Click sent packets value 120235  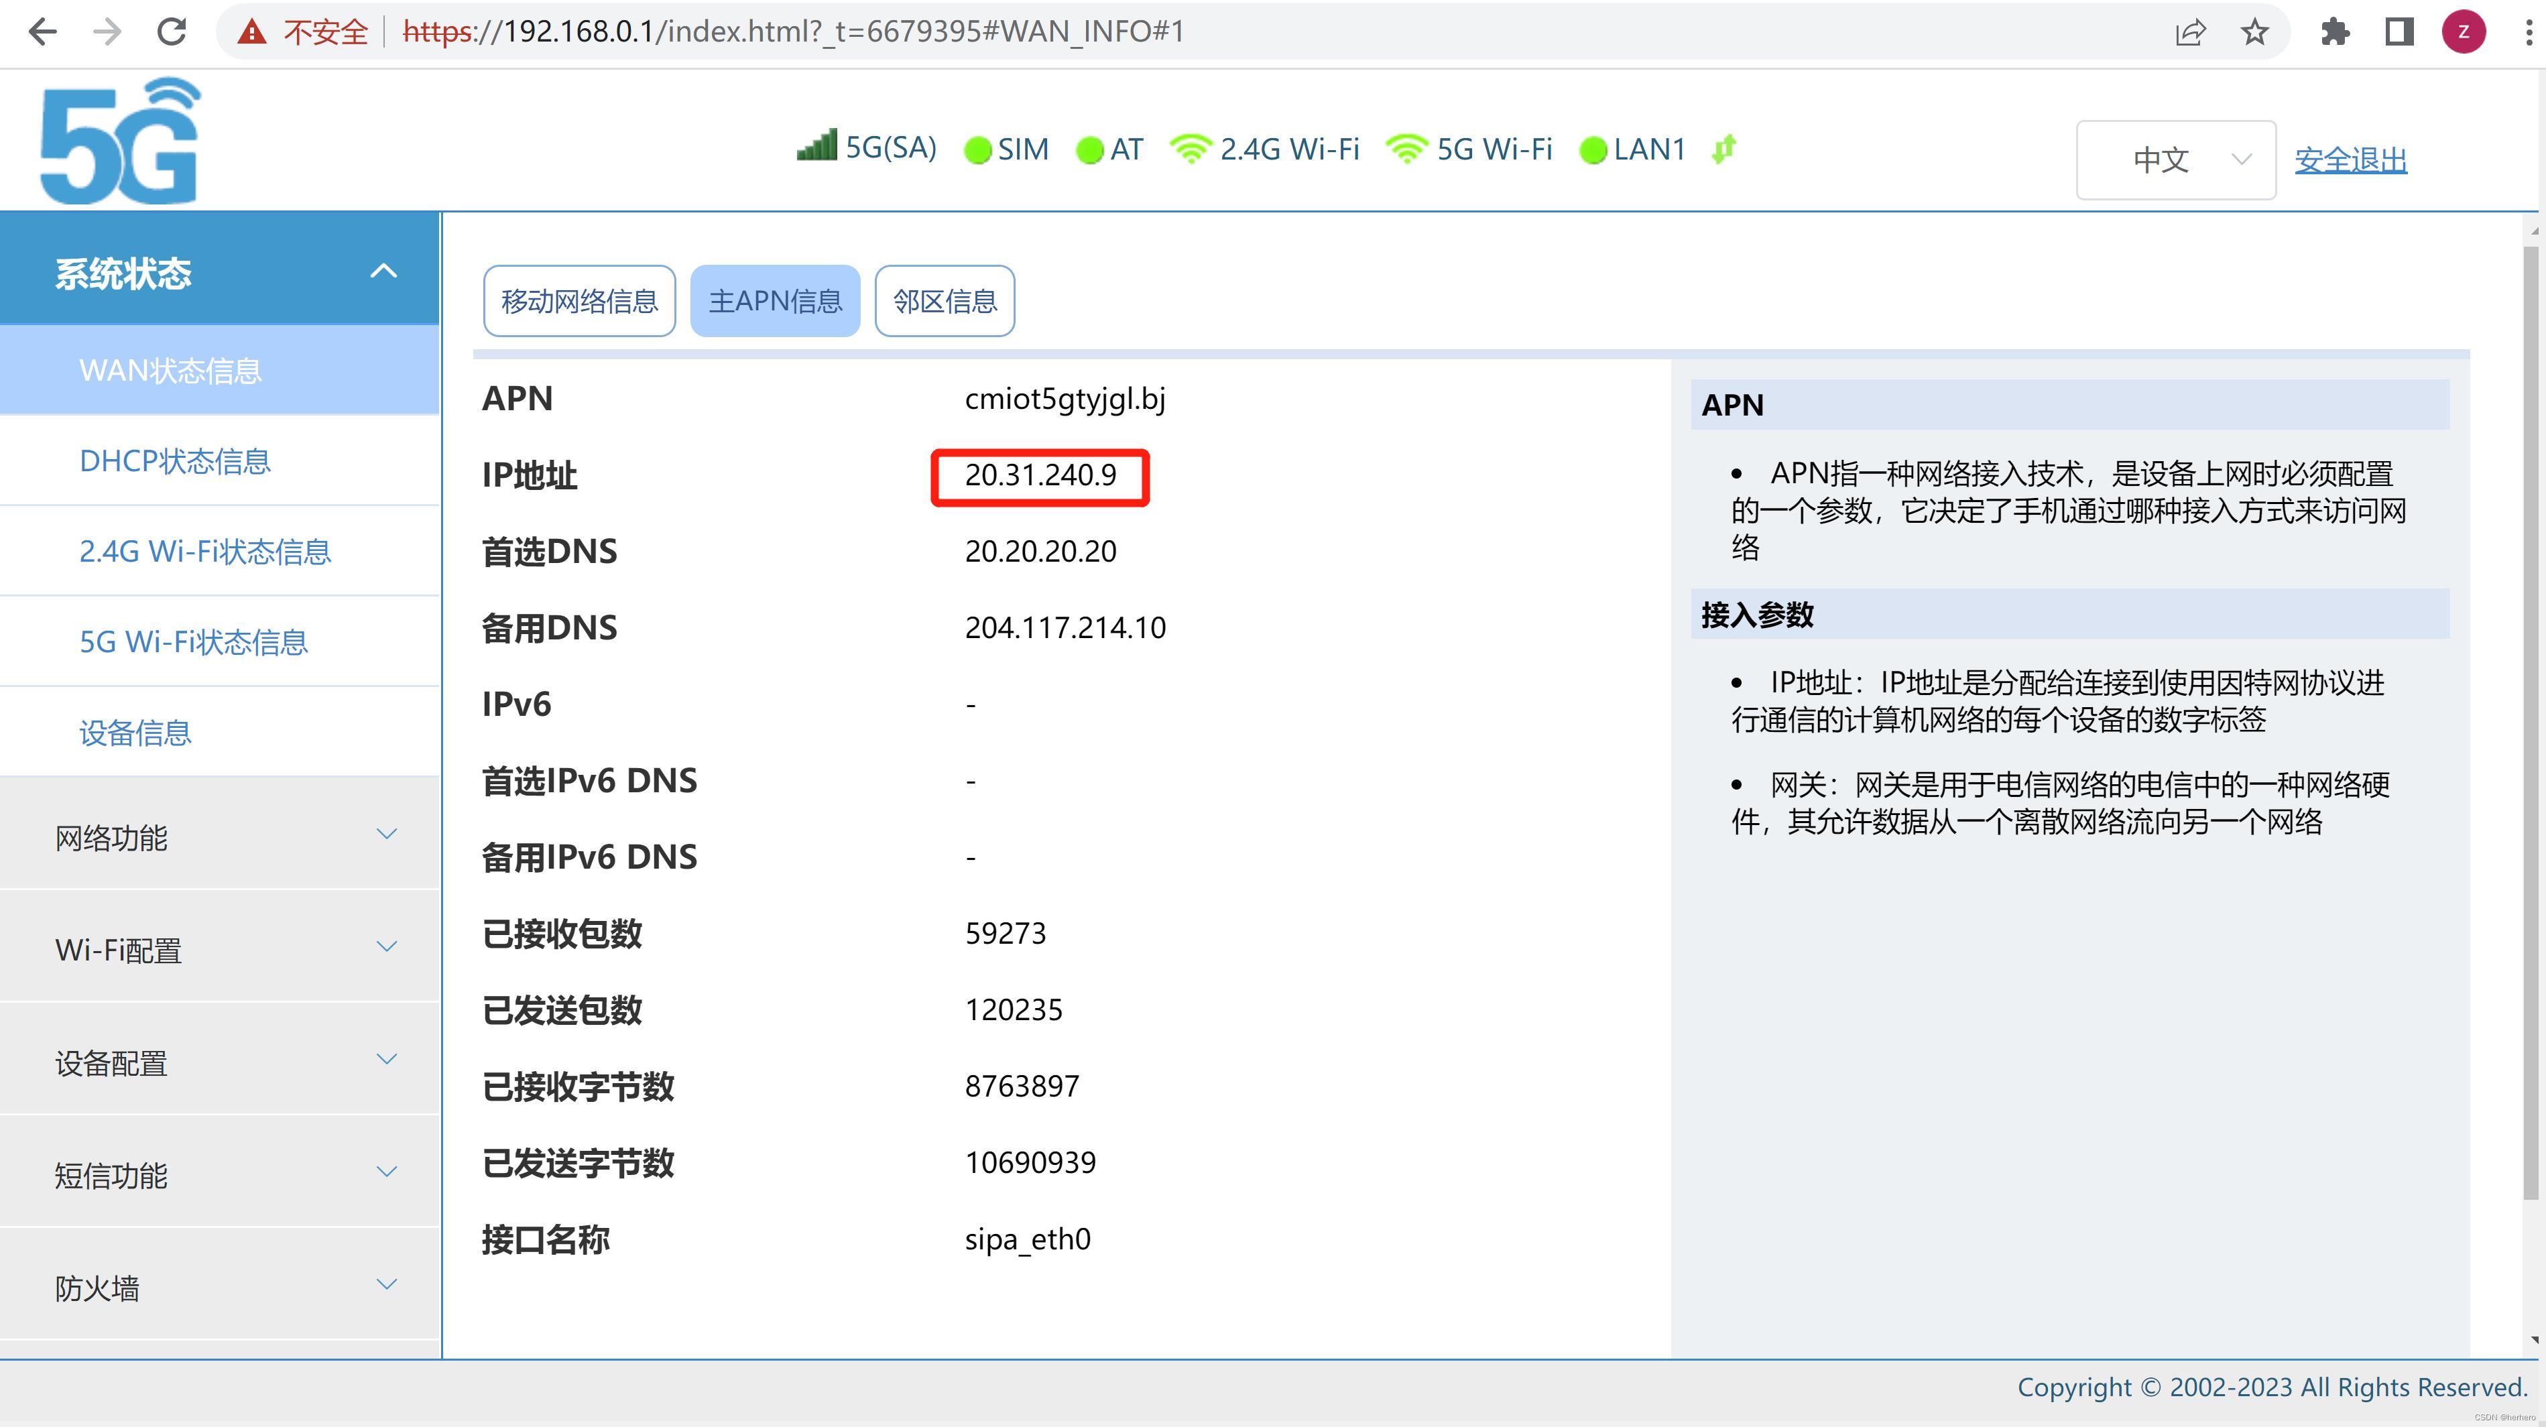(1013, 1010)
